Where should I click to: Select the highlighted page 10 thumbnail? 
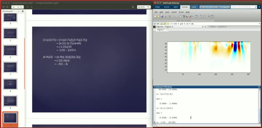point(10,118)
